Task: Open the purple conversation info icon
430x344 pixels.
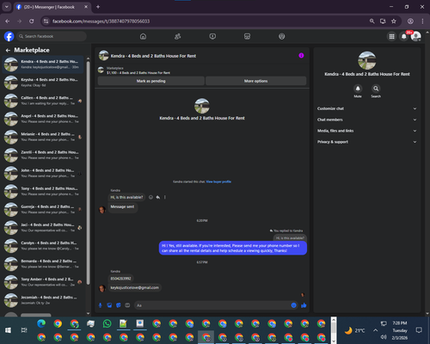Action: 301,56
